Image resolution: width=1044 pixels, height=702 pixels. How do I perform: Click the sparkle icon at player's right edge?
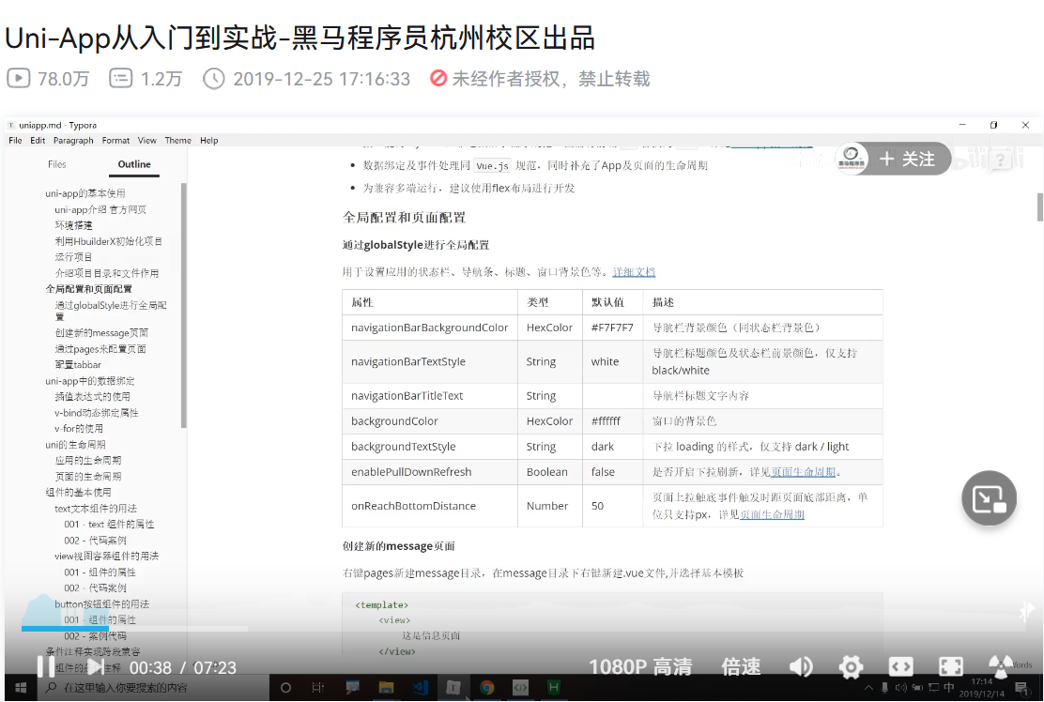pos(1026,611)
